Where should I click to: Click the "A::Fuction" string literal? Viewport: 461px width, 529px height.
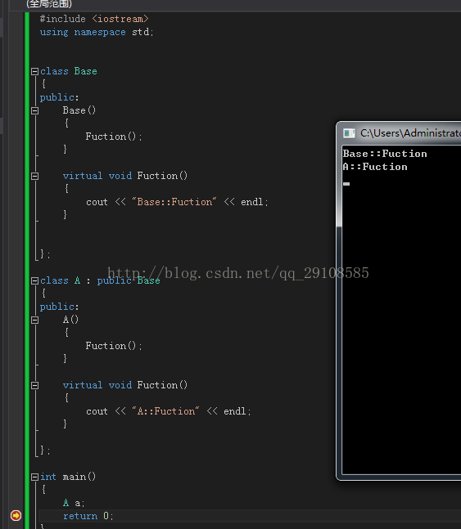point(165,411)
